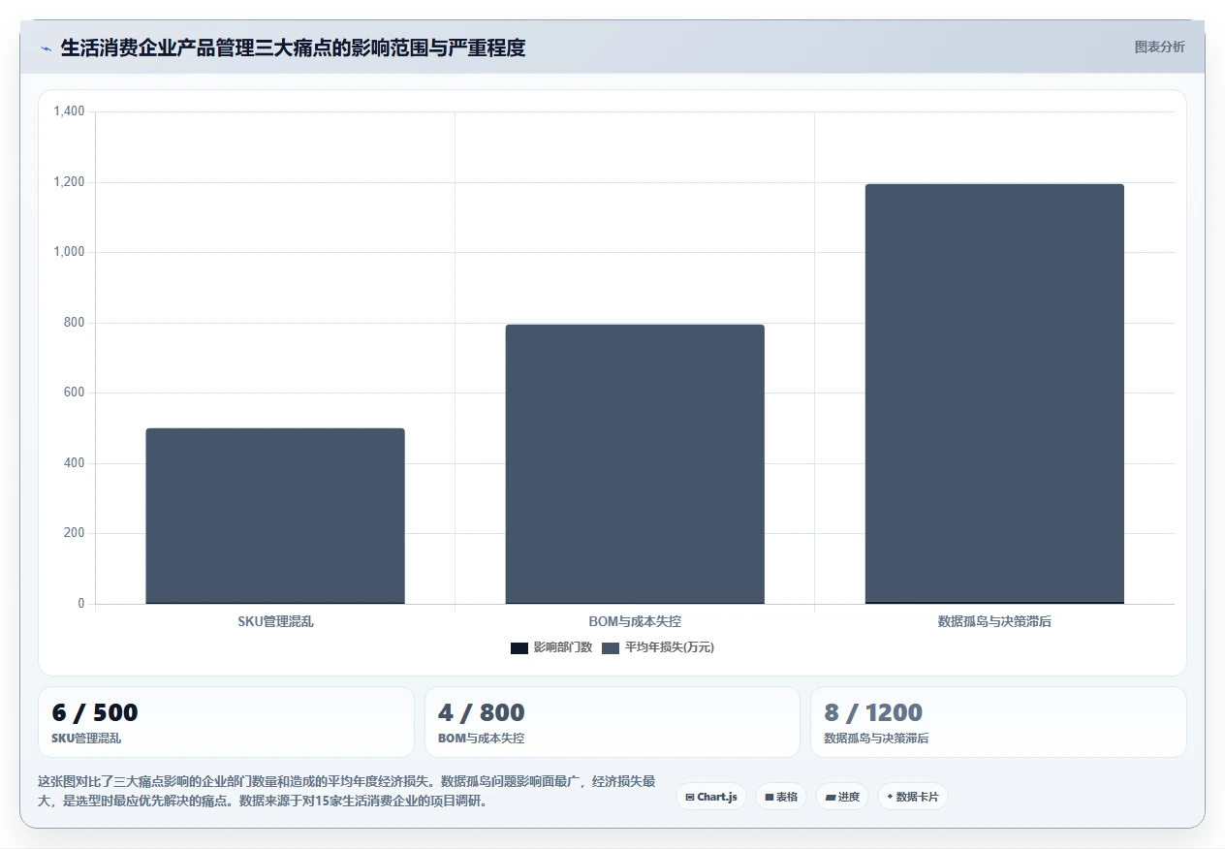Viewport: 1225px width, 849px height.
Task: Click the SKU管理混乱 x-axis label
Action: pos(275,621)
